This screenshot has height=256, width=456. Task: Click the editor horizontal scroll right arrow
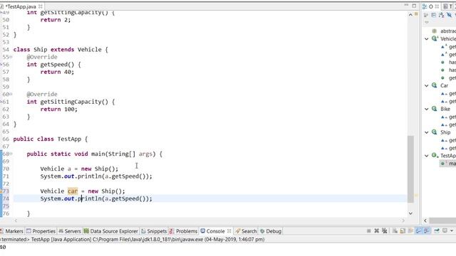click(403, 220)
